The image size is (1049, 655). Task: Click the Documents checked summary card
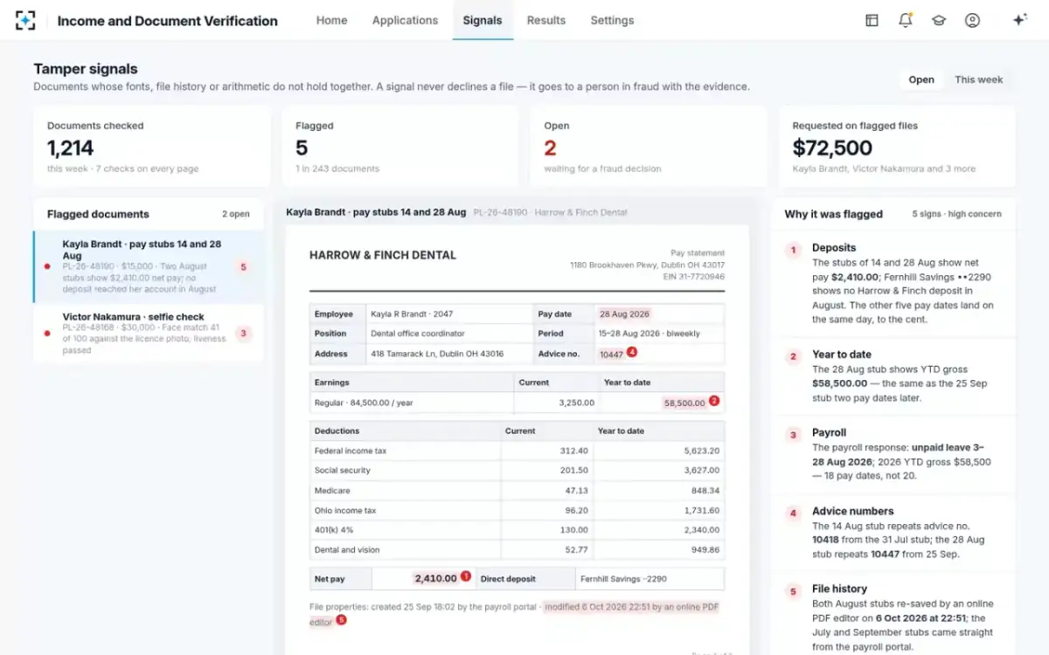[151, 147]
